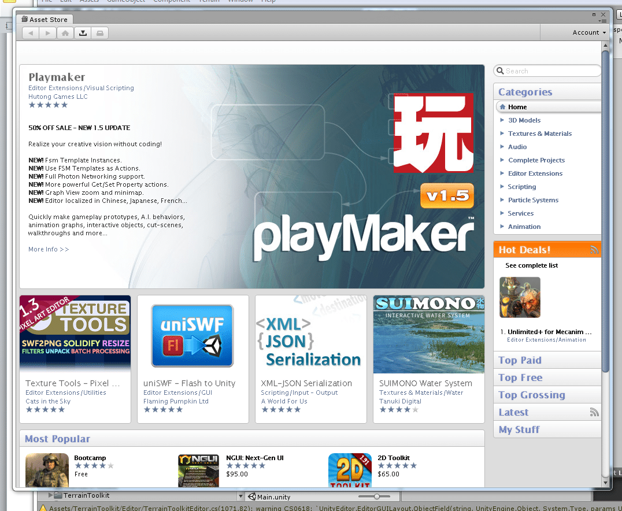Open Flaming Pumpkin Ltd publisher link
The image size is (622, 511).
176,401
